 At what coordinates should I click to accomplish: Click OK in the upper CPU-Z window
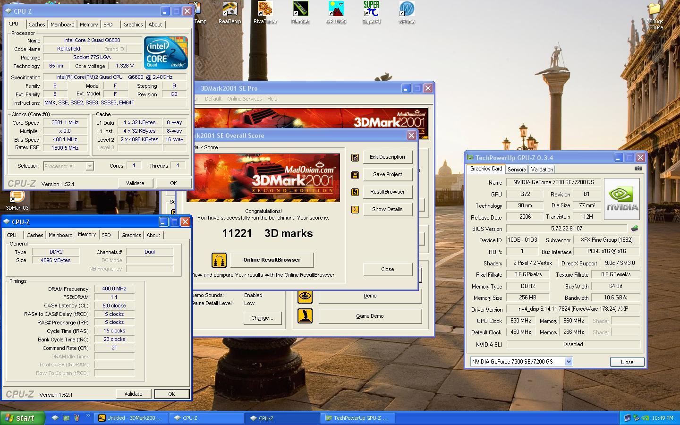[x=173, y=183]
